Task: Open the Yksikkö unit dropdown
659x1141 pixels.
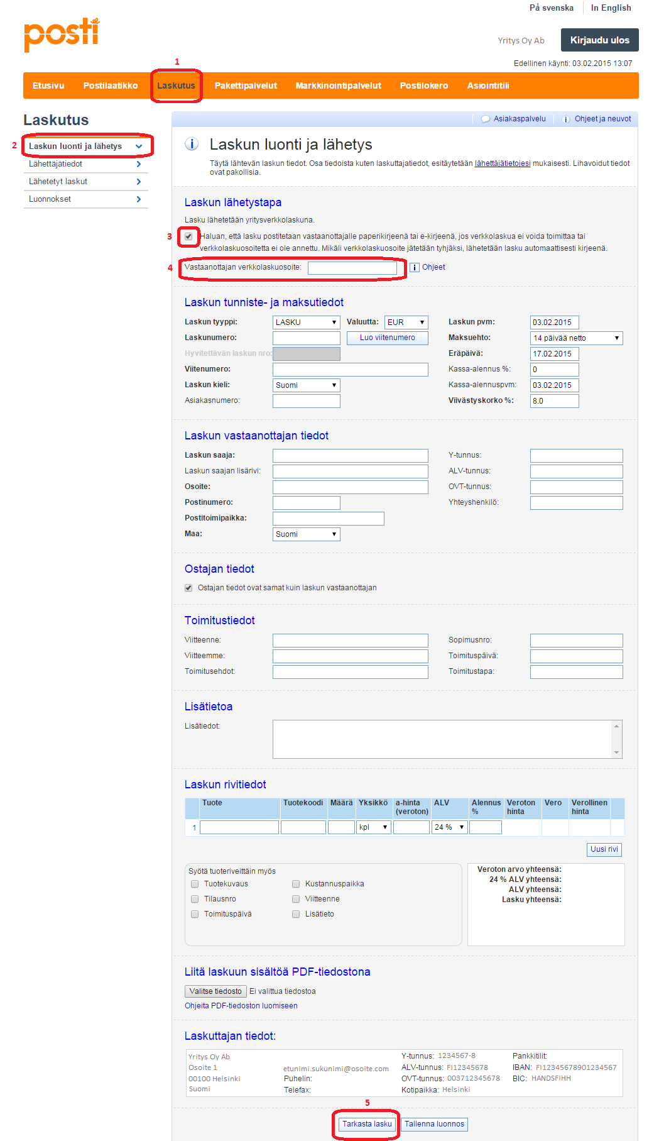Action: coord(374,827)
